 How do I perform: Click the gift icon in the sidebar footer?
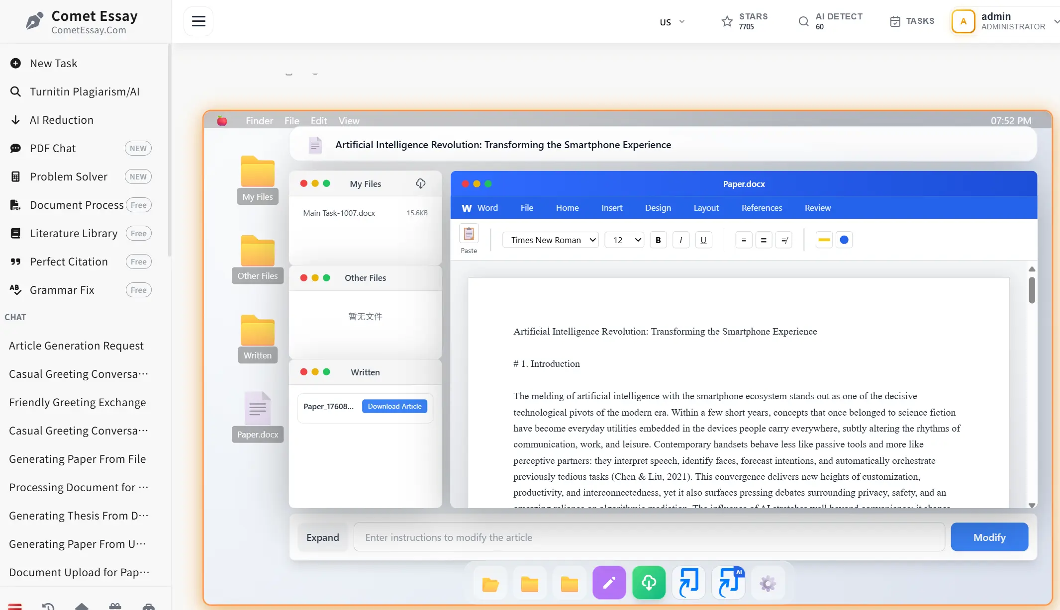(x=115, y=606)
